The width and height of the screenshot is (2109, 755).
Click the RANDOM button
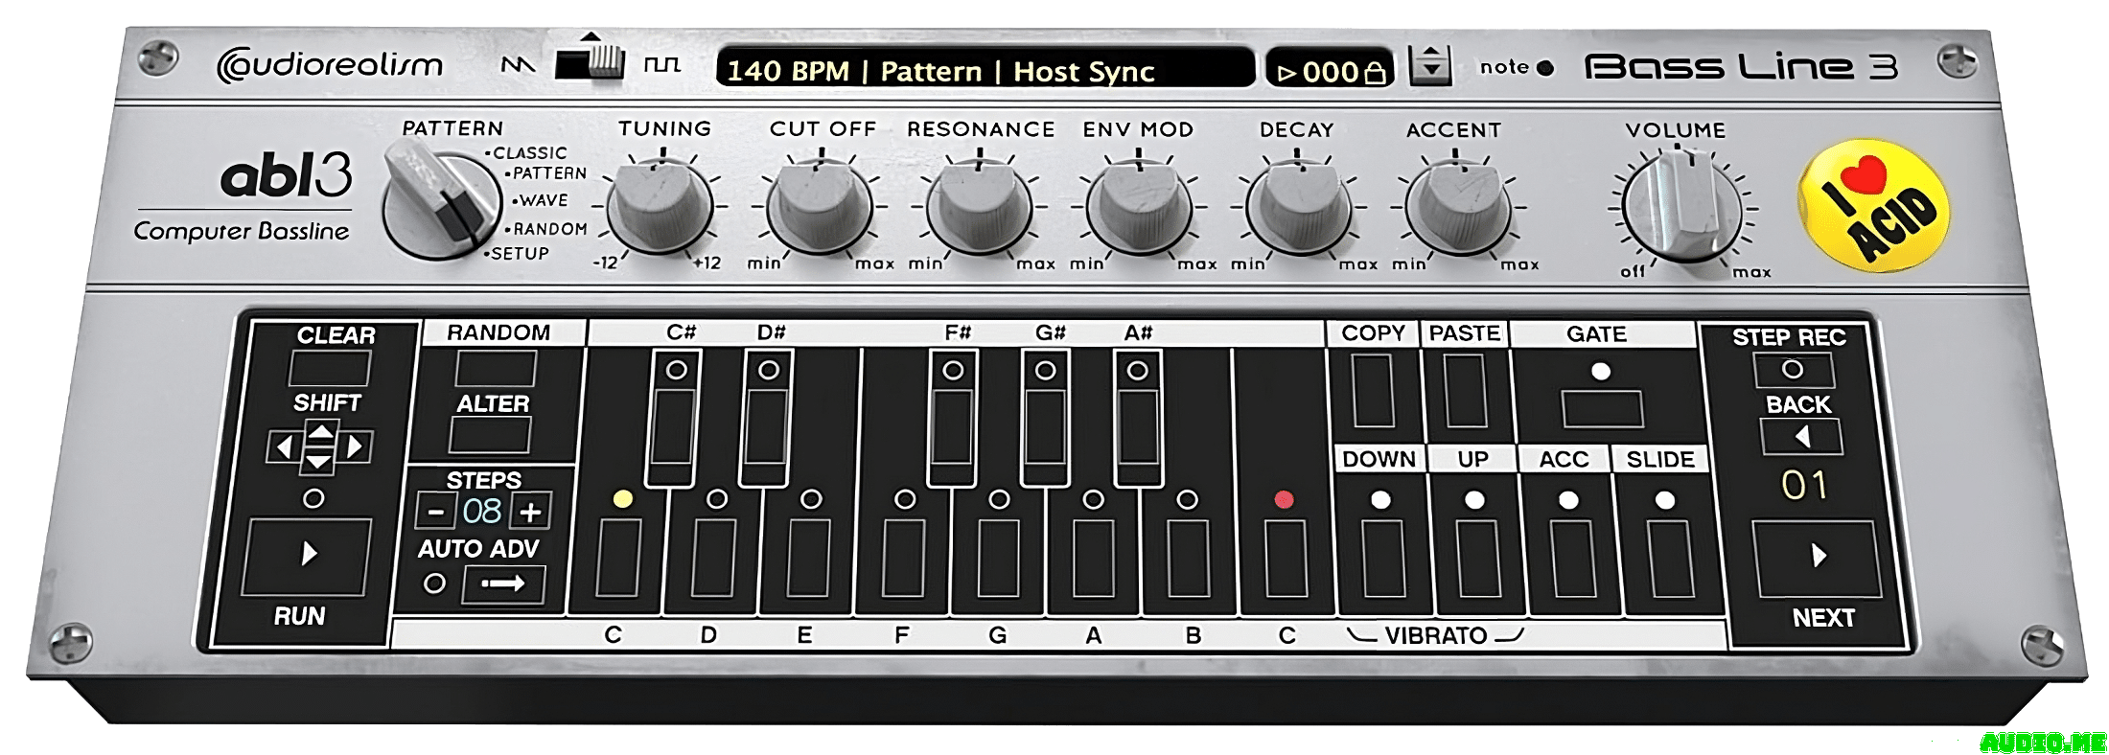[x=496, y=369]
